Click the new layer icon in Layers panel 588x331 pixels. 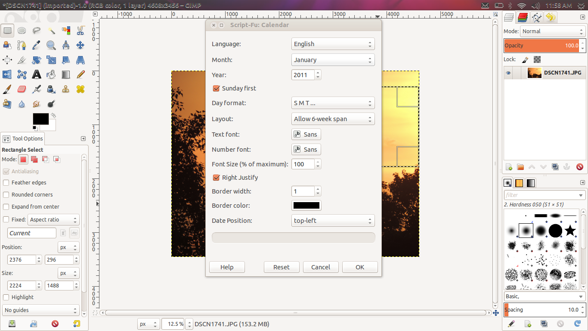click(x=509, y=167)
